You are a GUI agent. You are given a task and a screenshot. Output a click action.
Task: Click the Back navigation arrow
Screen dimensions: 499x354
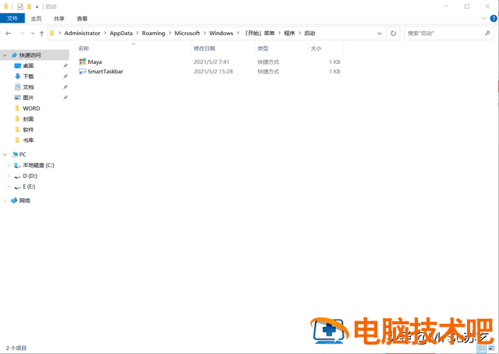(9, 34)
